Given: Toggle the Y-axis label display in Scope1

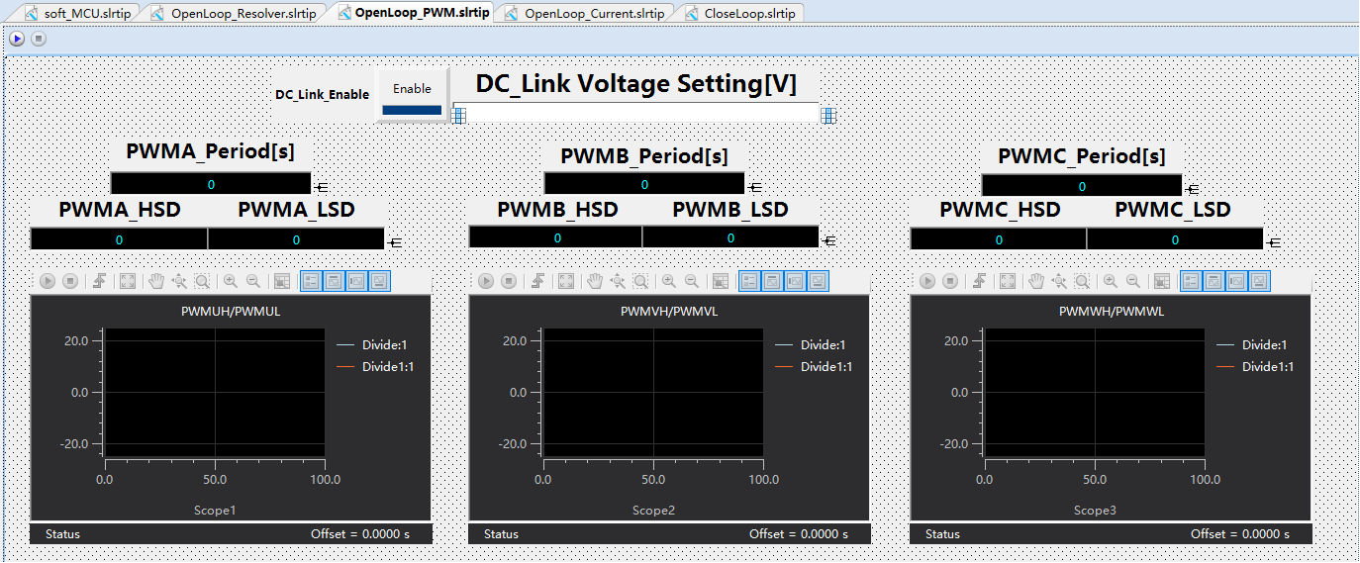Looking at the screenshot, I should pos(356,281).
